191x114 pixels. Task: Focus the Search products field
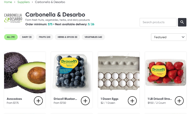pyautogui.click(x=158, y=22)
